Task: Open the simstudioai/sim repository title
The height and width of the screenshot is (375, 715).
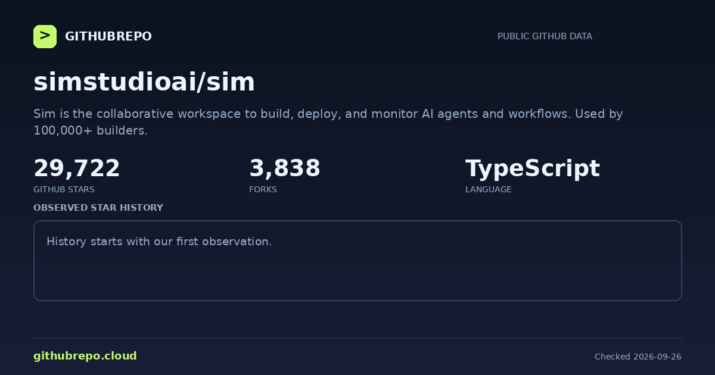Action: tap(144, 82)
